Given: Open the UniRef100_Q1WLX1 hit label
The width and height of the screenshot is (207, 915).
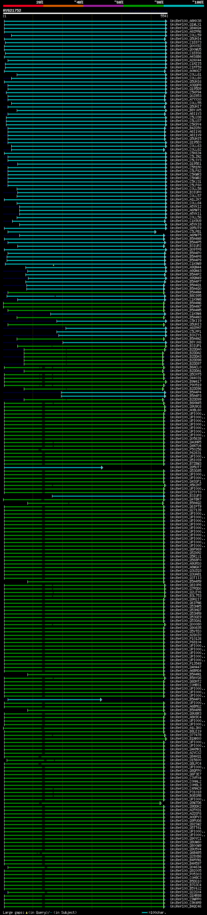Looking at the screenshot, I should coord(185,25).
